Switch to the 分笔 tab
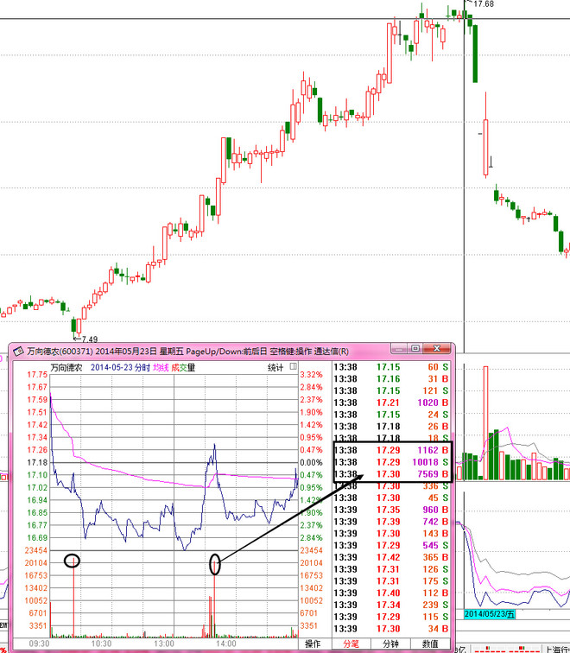The height and width of the screenshot is (653, 570). click(351, 643)
